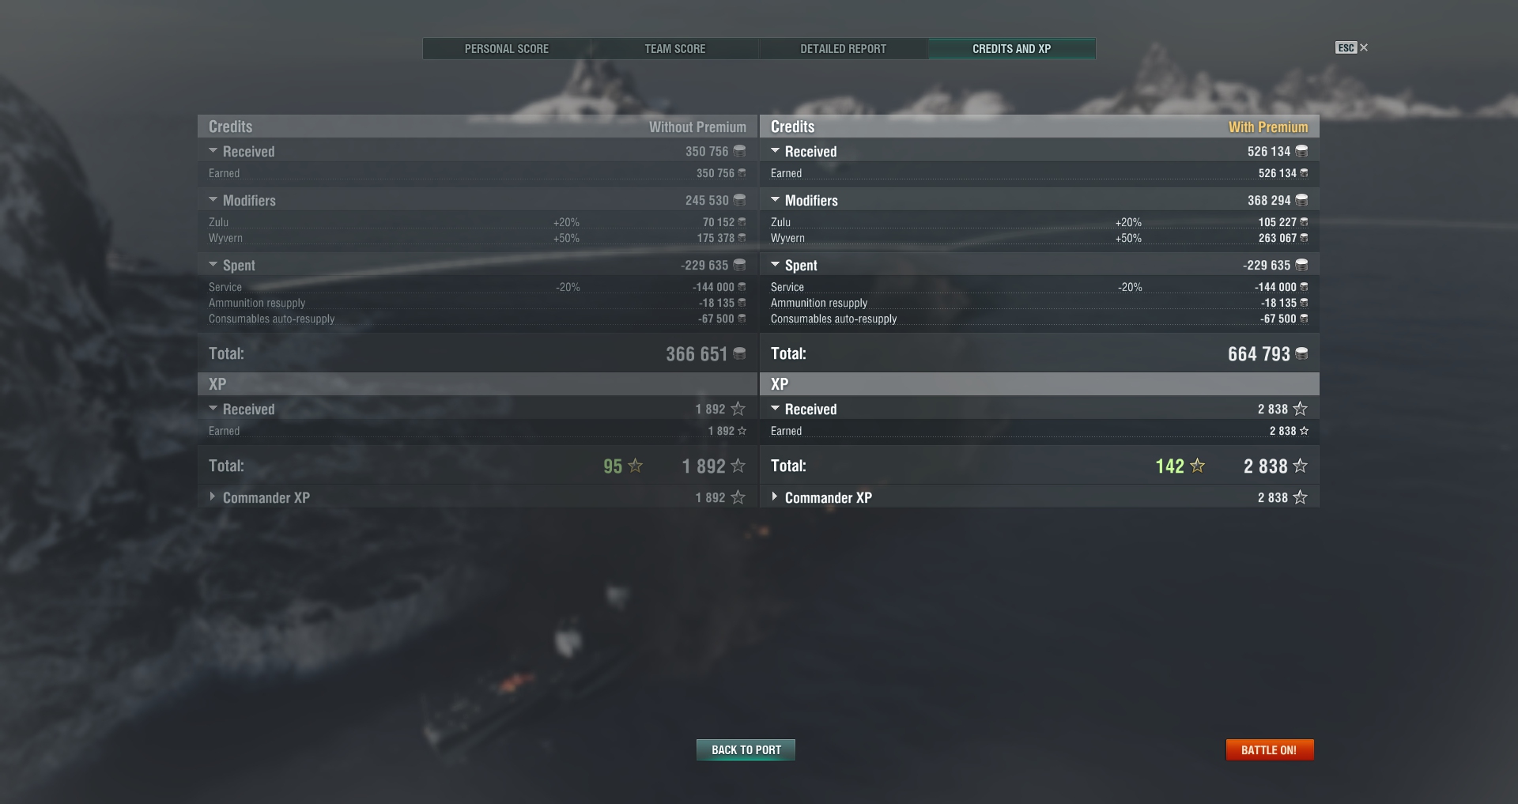Close the results screen with the X
The width and height of the screenshot is (1518, 804).
pyautogui.click(x=1364, y=48)
